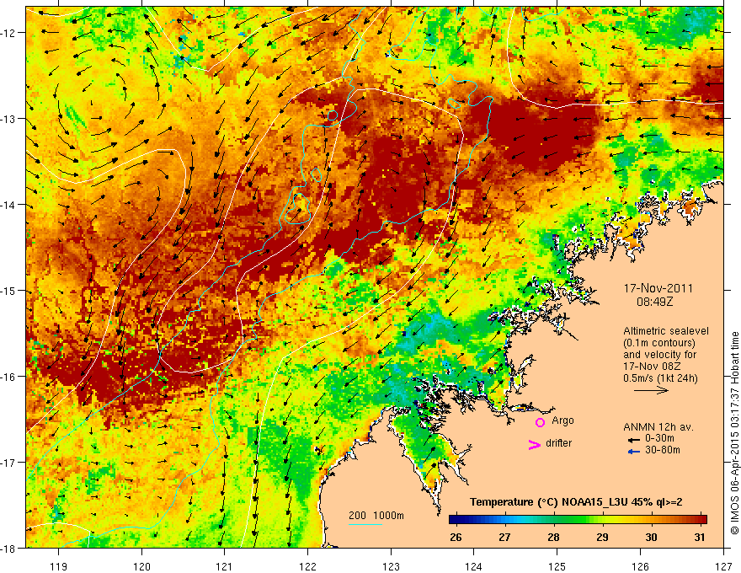Click the magenta Argo circle legend symbol
741x573 pixels.
tap(540, 422)
